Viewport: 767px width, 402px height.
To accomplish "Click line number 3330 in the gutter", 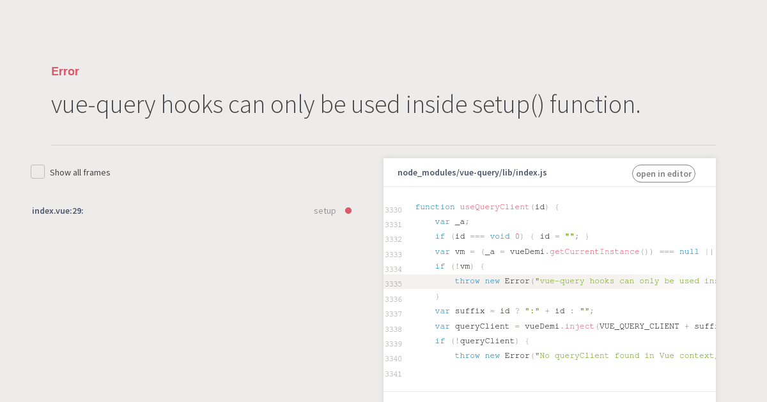I will pyautogui.click(x=393, y=209).
